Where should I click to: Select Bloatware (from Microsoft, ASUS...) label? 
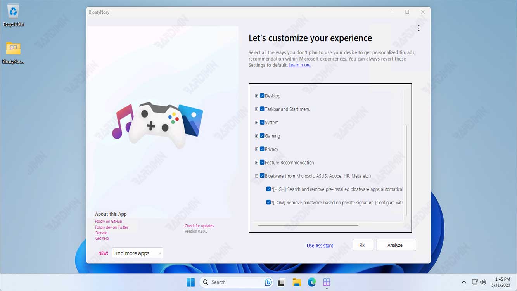click(x=318, y=176)
